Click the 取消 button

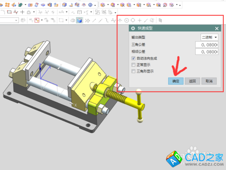[x=209, y=81]
